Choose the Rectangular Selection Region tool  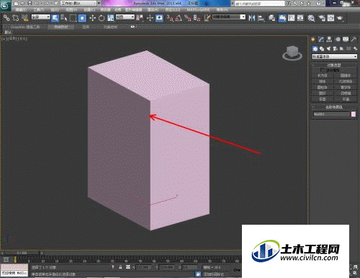click(73, 18)
